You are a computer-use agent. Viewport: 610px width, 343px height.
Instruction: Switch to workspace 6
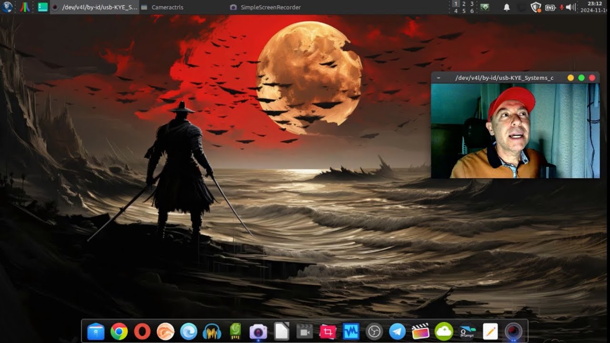[x=472, y=10]
